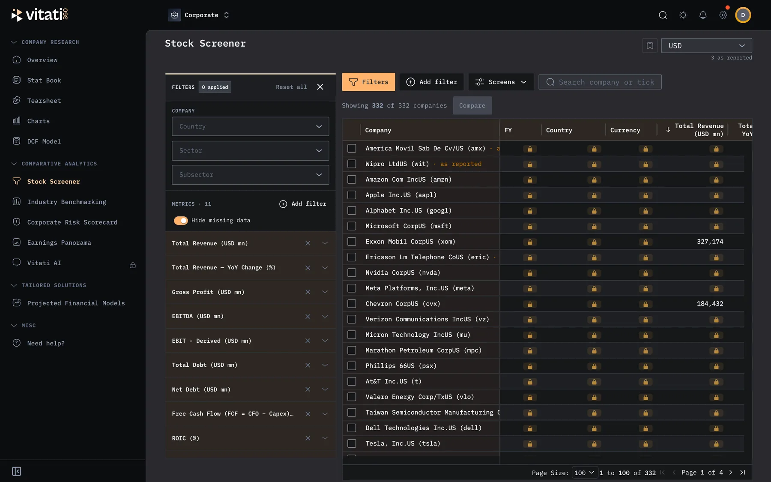This screenshot has width=771, height=482.
Task: Check Tesla, Inc. row checkbox
Action: click(x=352, y=443)
